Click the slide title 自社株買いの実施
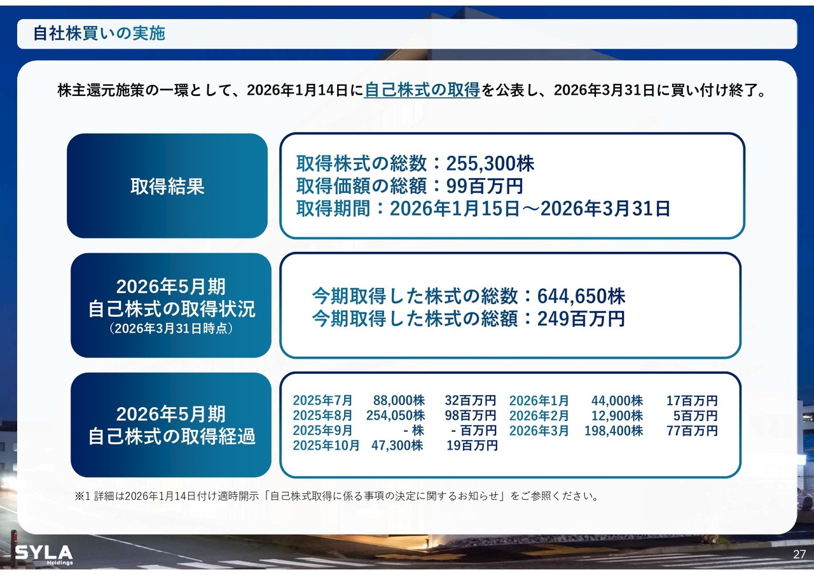The height and width of the screenshot is (575, 814). pyautogui.click(x=99, y=34)
